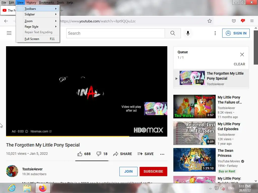Click the red SUBSCRIBE button
Image resolution: width=258 pixels, height=193 pixels.
tap(153, 171)
